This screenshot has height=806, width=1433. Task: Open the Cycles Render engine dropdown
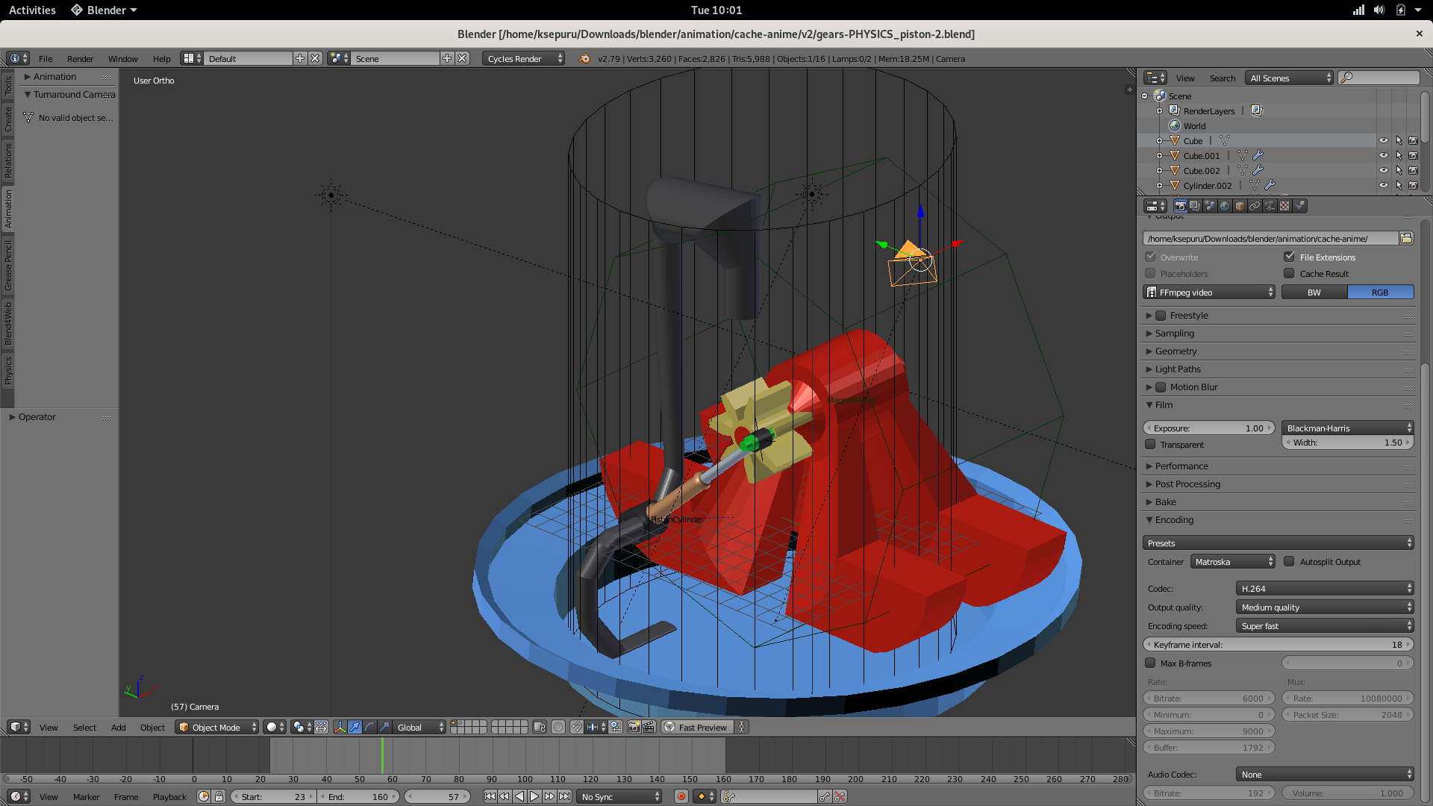[522, 59]
